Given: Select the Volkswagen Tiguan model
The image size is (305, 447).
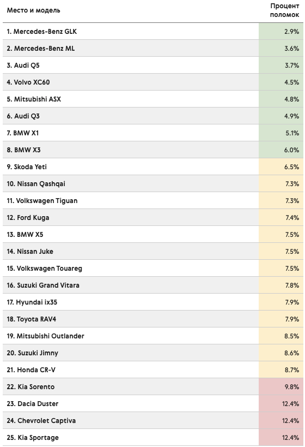Looking at the screenshot, I should click(47, 201).
